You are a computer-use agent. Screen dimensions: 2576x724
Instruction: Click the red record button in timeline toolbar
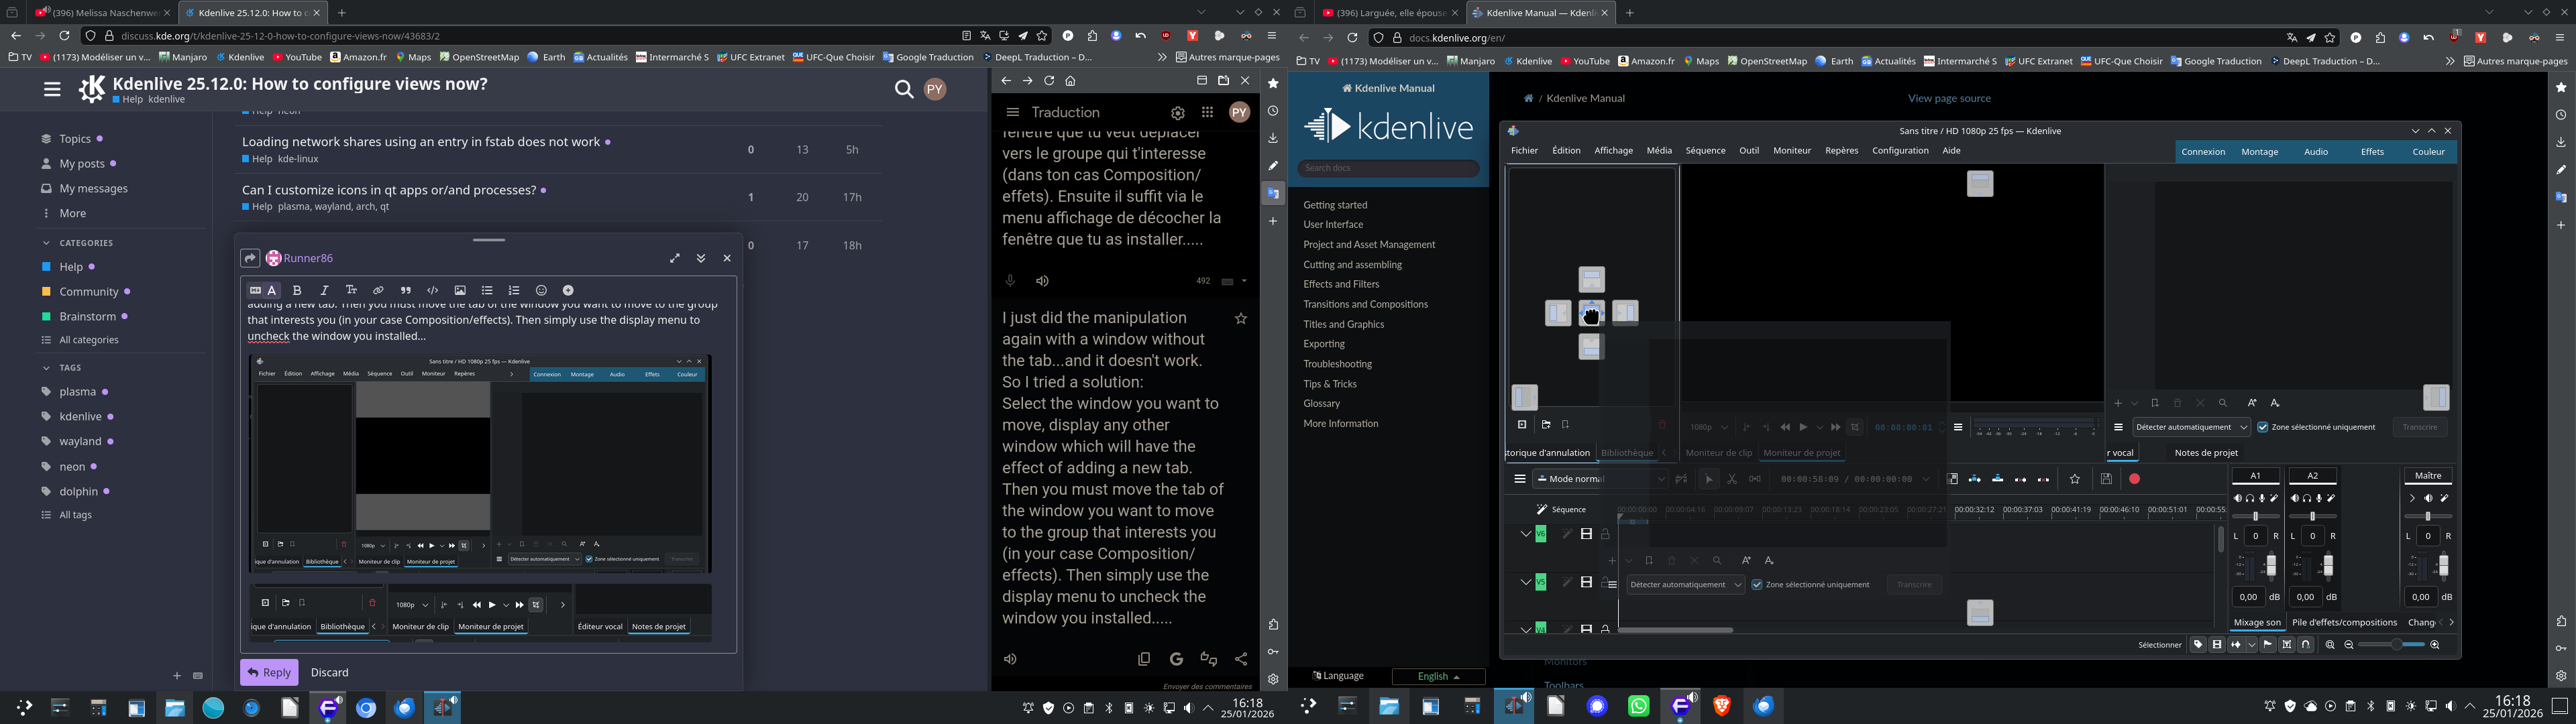[x=2134, y=479]
